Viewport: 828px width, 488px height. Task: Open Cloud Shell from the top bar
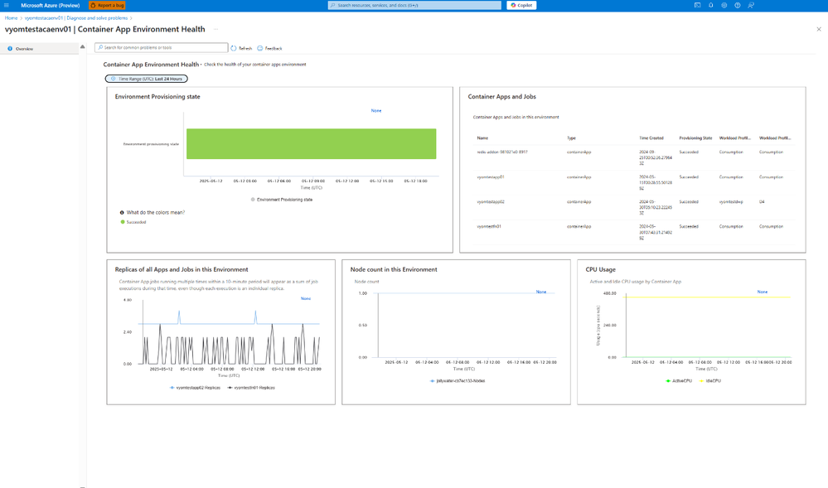point(697,5)
